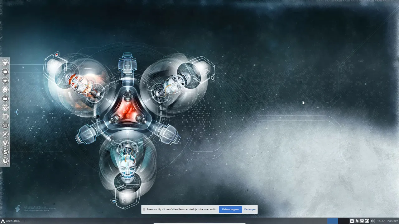Launch the Vivaldi browser dock icon
Screen dimensions: 399x224
point(5,143)
